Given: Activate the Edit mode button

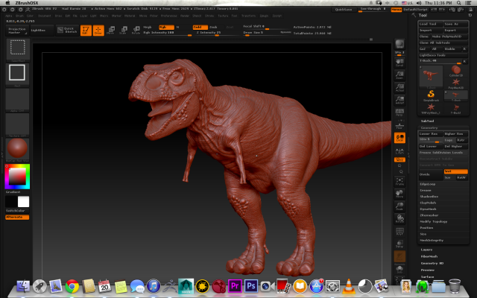Looking at the screenshot, I should 86,31.
